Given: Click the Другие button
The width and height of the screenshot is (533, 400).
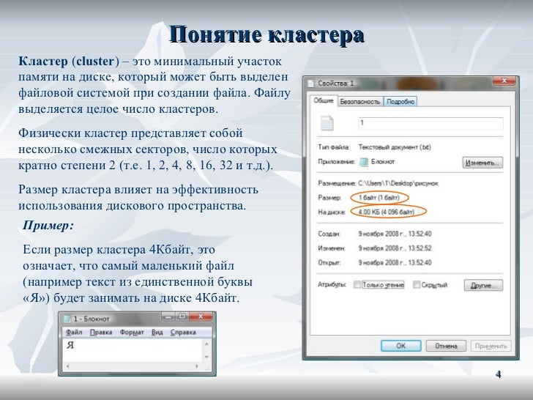Looking at the screenshot, I should pos(483,285).
